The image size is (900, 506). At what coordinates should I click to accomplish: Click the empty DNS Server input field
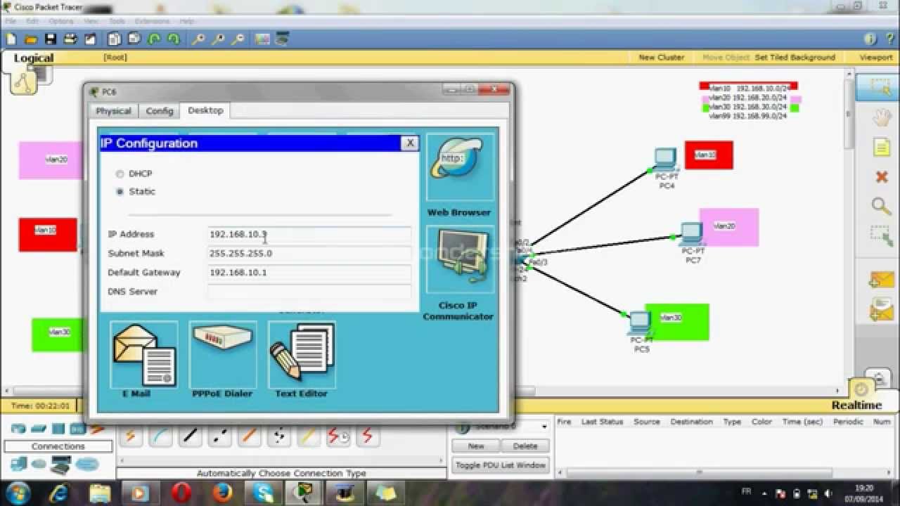309,292
